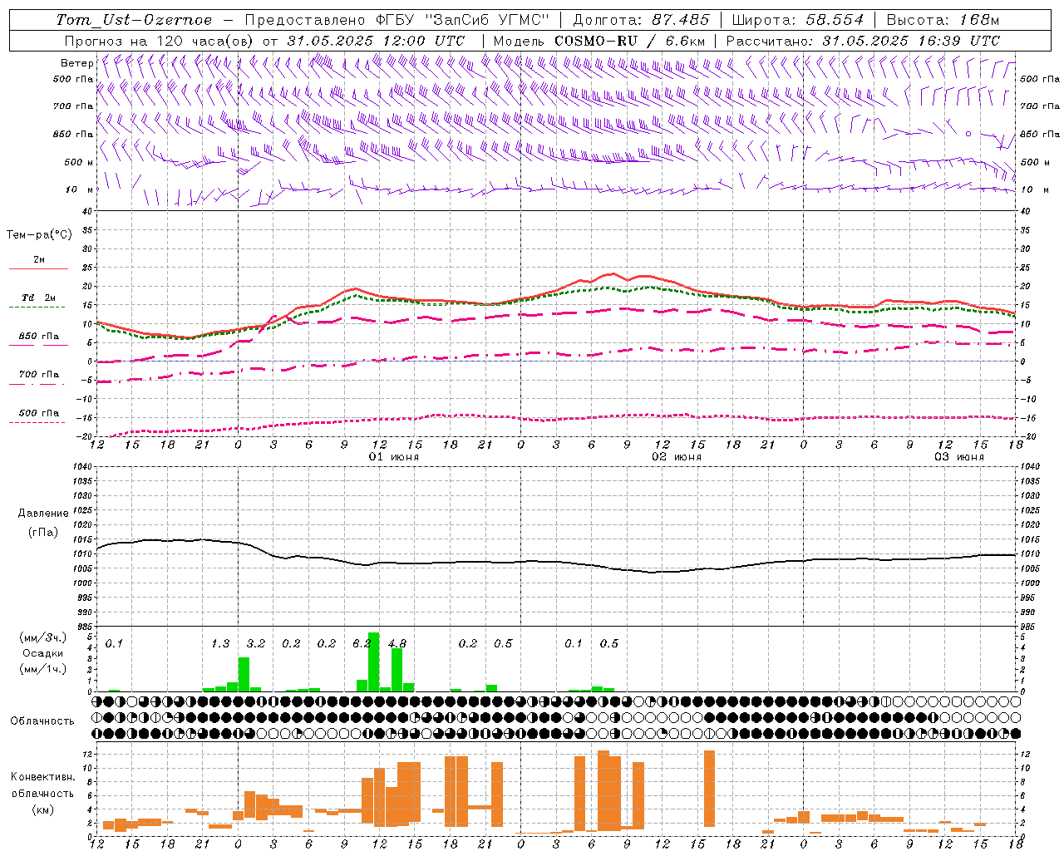1064x851 pixels.
Task: Click the 1.3 precipitation total value
Action: click(220, 644)
